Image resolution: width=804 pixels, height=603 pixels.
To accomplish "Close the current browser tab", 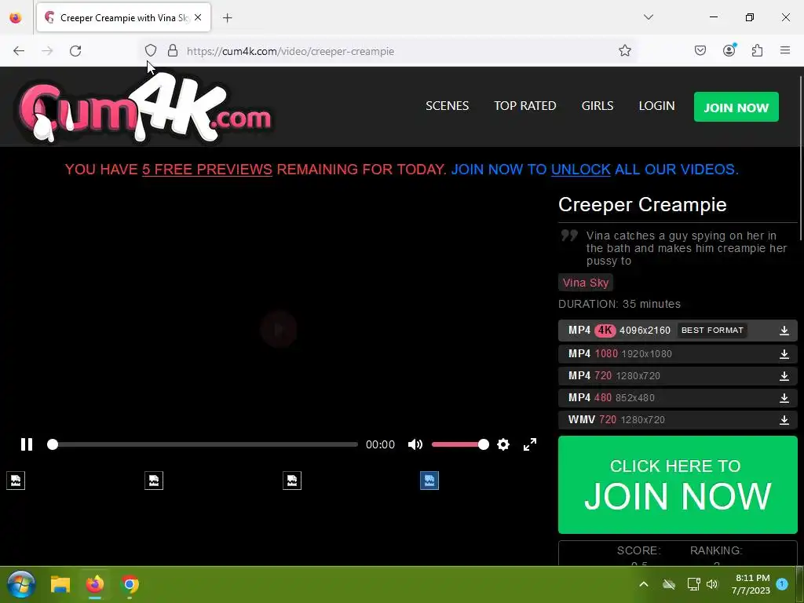I will click(x=198, y=17).
